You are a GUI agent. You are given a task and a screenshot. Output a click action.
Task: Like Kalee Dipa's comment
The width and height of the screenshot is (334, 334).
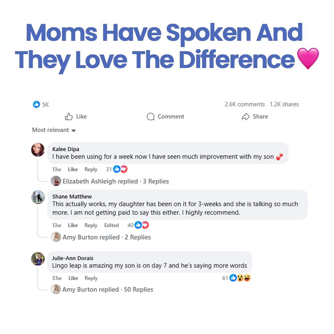pyautogui.click(x=73, y=169)
